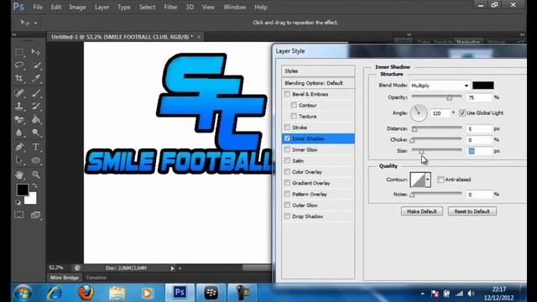
Task: Enable the Color Overlay checkbox
Action: (x=287, y=171)
